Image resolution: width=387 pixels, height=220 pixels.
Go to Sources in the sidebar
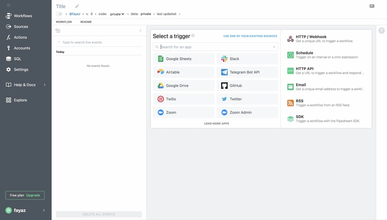17,27
